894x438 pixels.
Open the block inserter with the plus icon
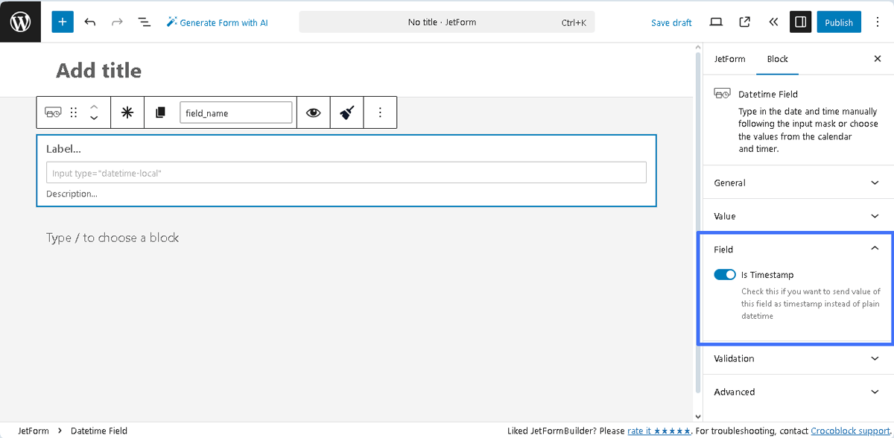(x=62, y=22)
